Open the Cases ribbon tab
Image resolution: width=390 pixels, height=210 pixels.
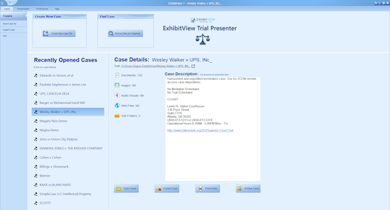coord(7,9)
